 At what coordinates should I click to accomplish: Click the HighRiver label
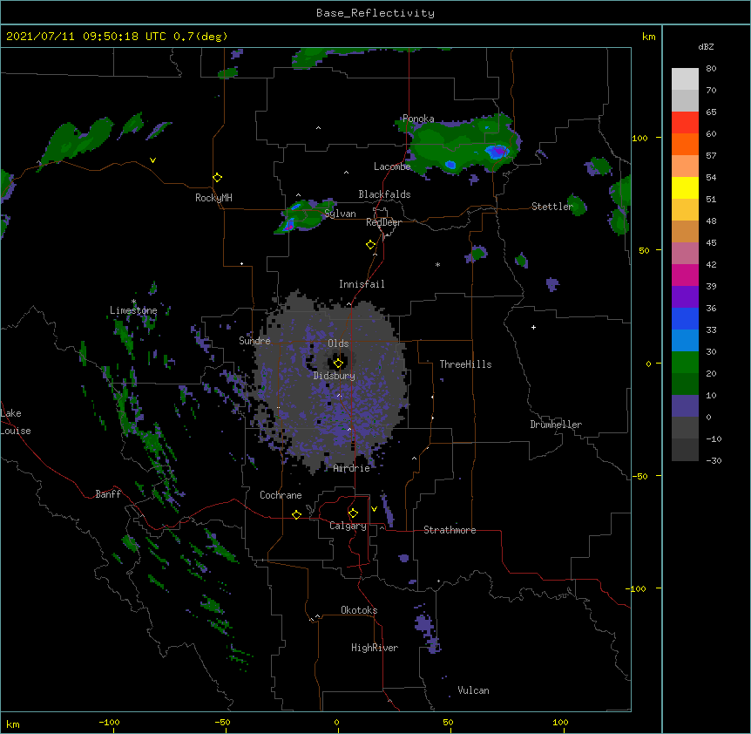(375, 648)
